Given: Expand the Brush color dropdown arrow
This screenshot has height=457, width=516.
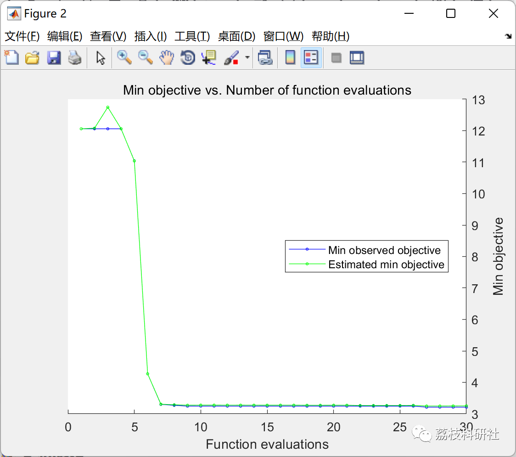Looking at the screenshot, I should tap(247, 57).
